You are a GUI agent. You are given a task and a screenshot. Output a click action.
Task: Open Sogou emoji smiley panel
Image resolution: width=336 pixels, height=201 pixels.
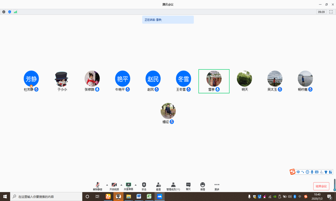pyautogui.click(x=307, y=172)
